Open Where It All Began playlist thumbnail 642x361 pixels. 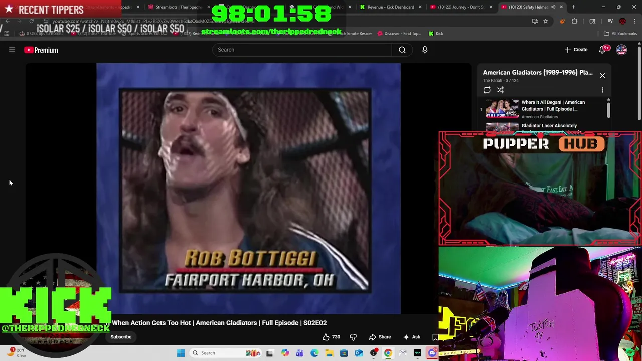502,108
